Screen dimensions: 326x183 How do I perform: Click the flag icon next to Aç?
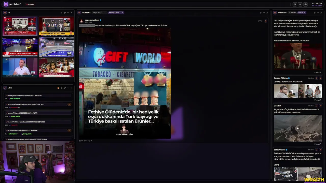click(266, 21)
